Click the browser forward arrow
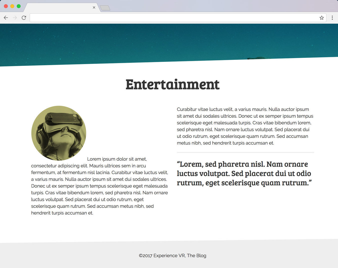Viewport: 338px width, 268px height. (x=15, y=18)
